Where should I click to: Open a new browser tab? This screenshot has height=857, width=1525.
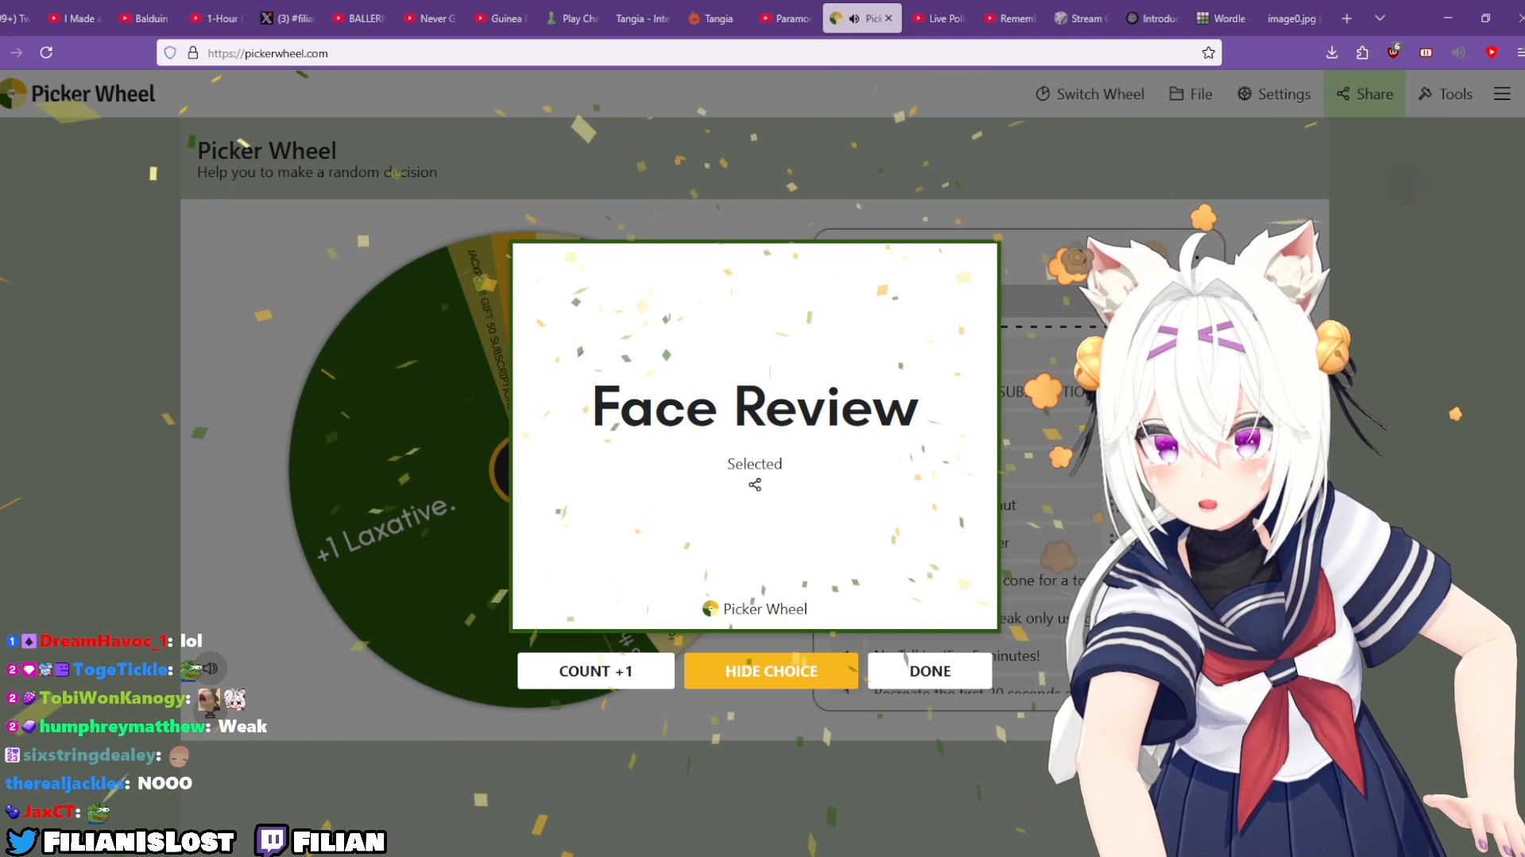pyautogui.click(x=1346, y=18)
